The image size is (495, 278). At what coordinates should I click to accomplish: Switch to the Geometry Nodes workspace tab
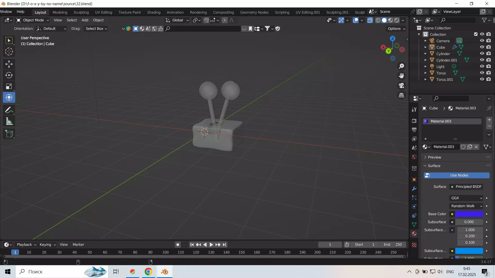click(254, 12)
